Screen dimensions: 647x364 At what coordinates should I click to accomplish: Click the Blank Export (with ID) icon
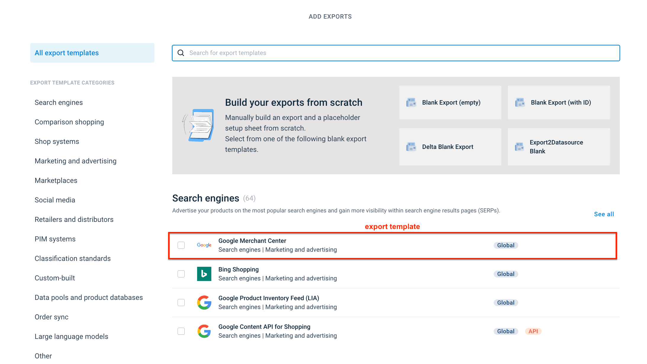(x=520, y=103)
